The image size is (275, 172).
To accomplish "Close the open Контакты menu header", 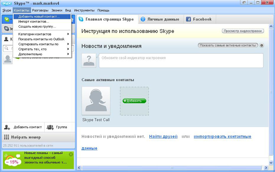I will (x=21, y=10).
